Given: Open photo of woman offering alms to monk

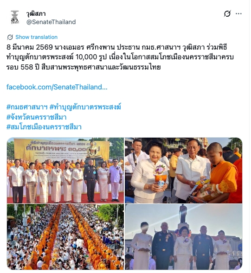Looking at the screenshot, I should [184, 171].
